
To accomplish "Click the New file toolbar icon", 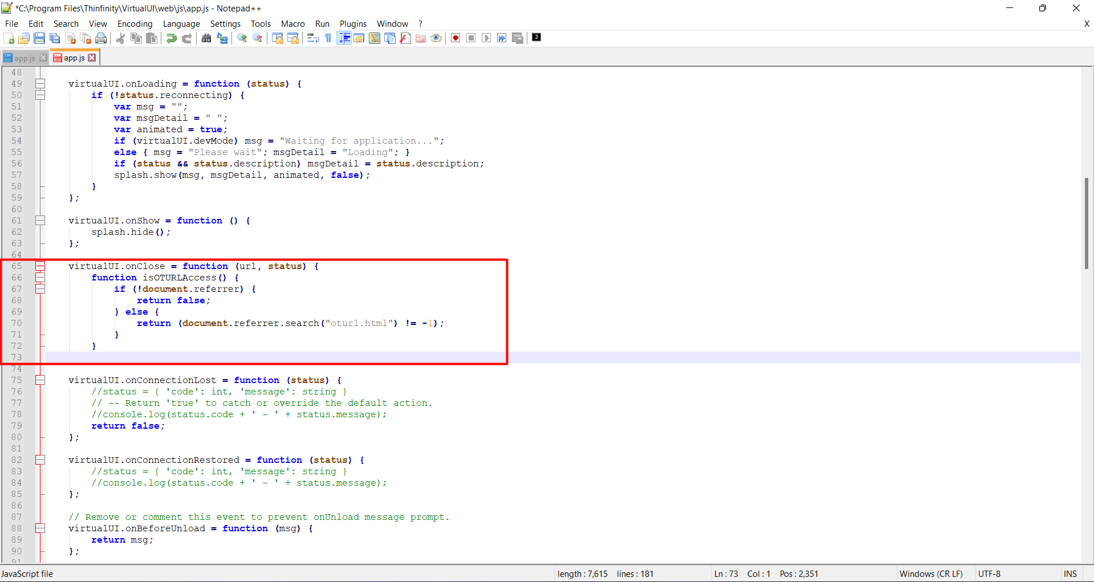I will pos(9,38).
